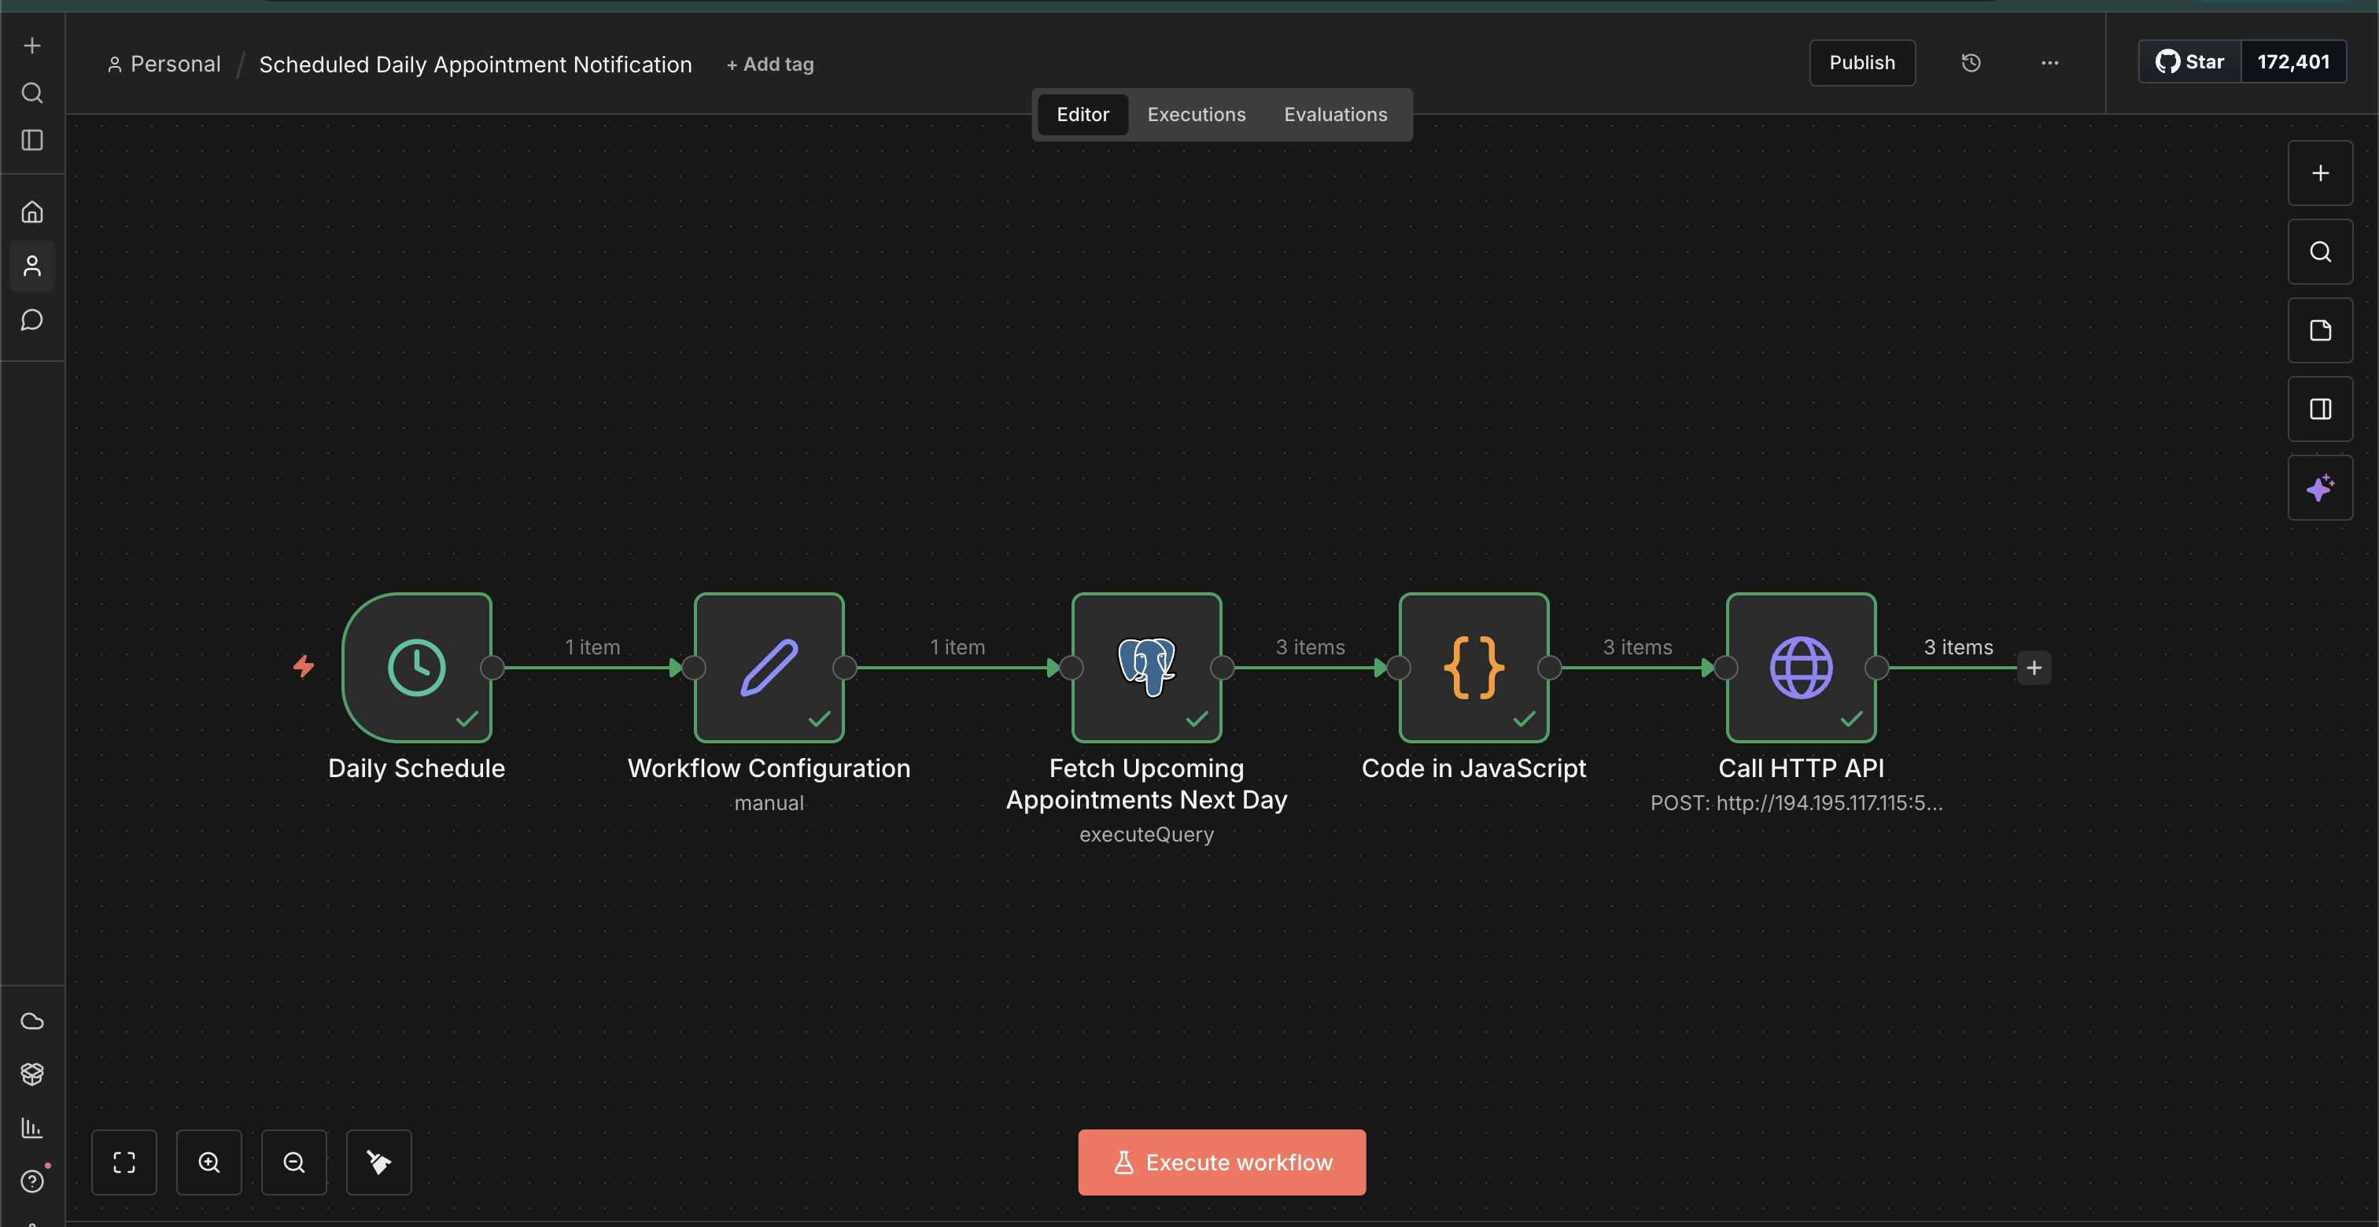Execute the workflow
Screen dimensions: 2379x1227
point(1221,1162)
